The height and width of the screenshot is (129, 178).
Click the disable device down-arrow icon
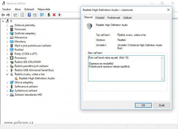pos(59,15)
